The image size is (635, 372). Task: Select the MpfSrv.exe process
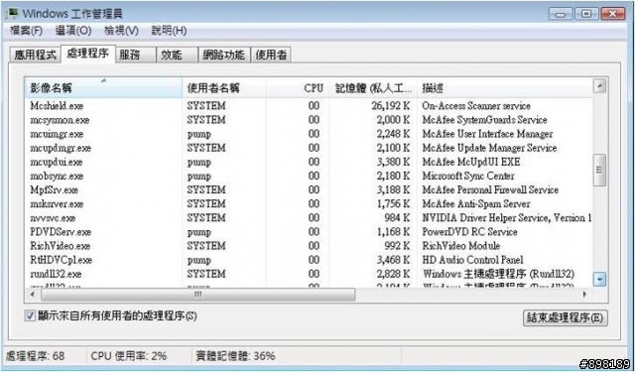[x=54, y=190]
